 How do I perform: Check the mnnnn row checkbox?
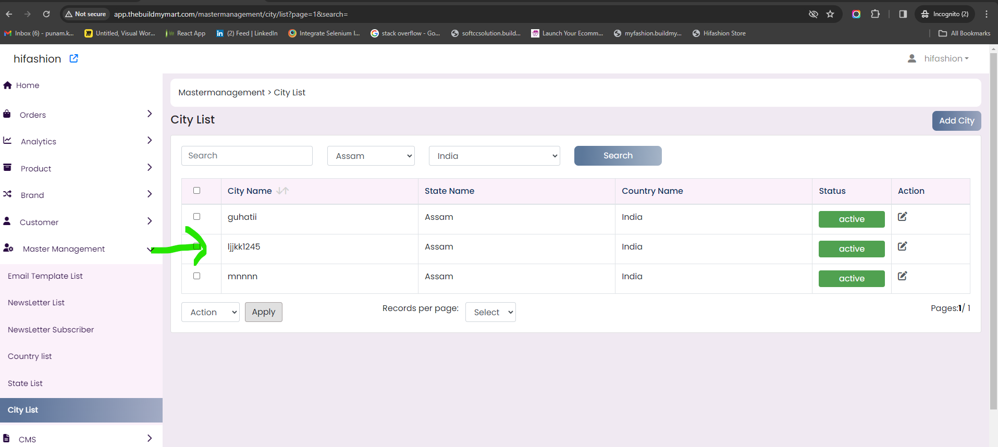[196, 276]
